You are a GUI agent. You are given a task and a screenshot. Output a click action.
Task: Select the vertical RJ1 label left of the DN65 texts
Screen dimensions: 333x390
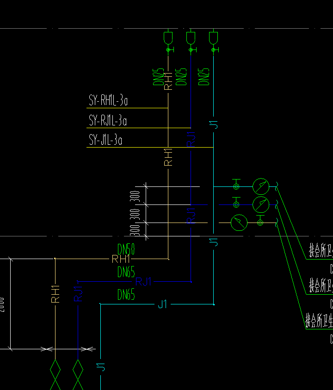78,294
